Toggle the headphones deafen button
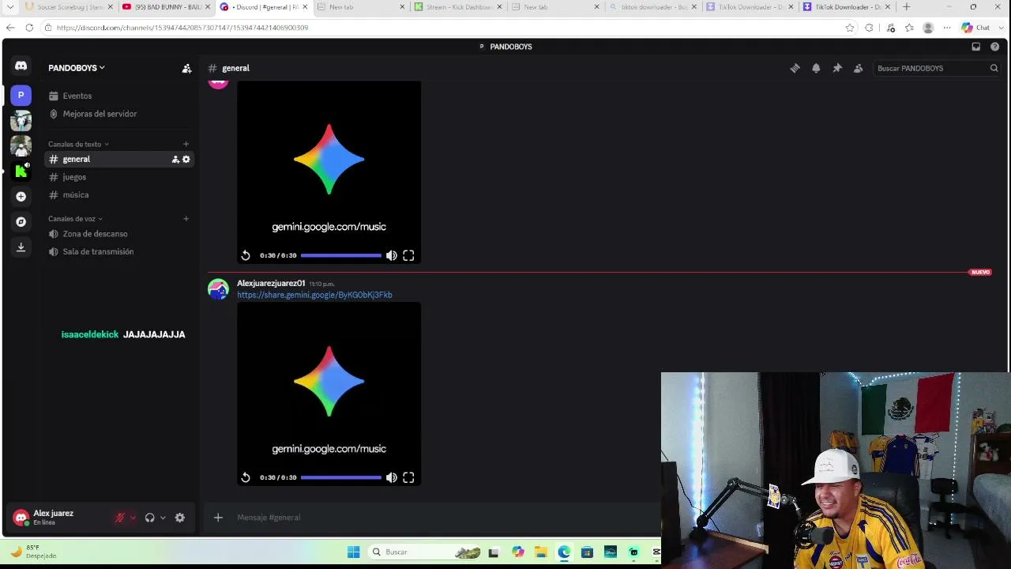1011x569 pixels. click(149, 518)
